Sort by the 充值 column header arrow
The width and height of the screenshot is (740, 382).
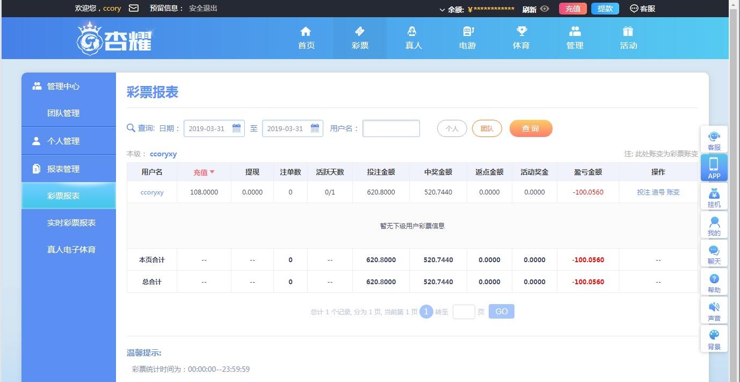coord(212,172)
